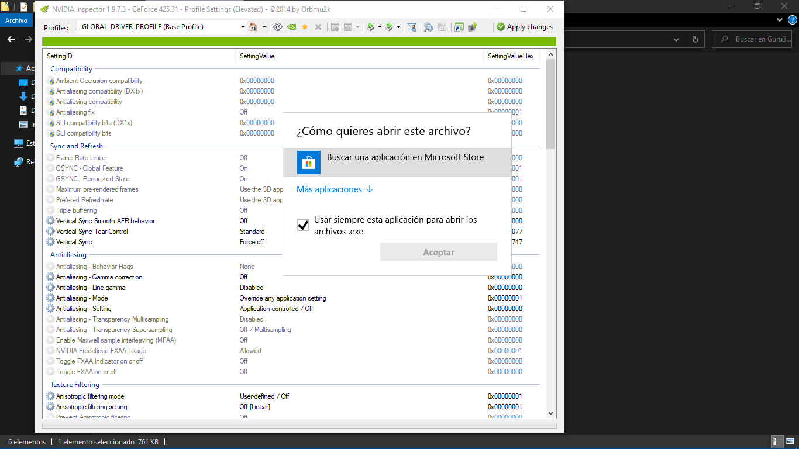Viewport: 799px width, 449px height.
Task: Click File Explorer forward arrow
Action: [x=28, y=39]
